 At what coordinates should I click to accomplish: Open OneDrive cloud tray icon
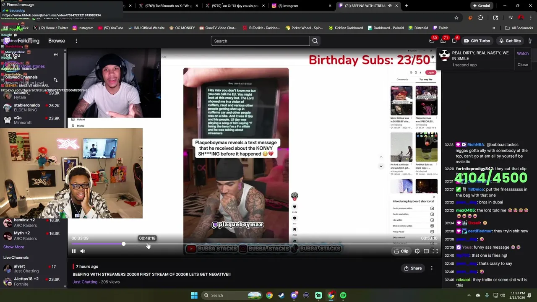click(x=478, y=295)
